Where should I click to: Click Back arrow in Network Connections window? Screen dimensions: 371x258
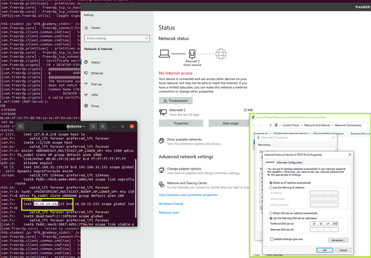tap(254, 125)
